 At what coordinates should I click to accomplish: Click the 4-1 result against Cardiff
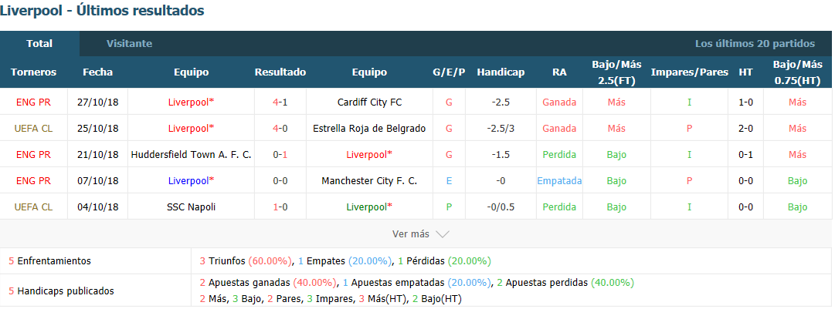280,102
